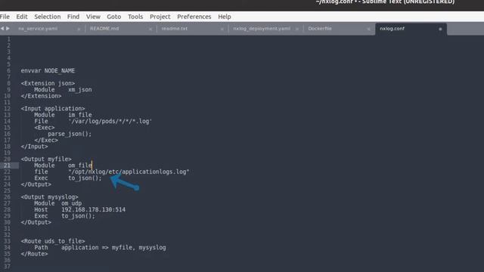Click the 'om_file' module value
Viewport: 484px width, 272px height.
(x=80, y=165)
